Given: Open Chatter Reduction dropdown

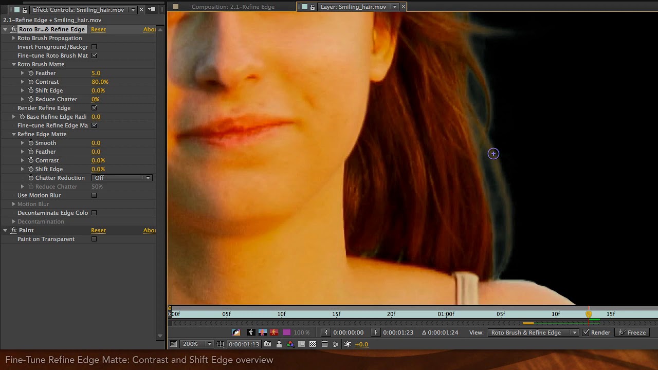Looking at the screenshot, I should click(122, 178).
